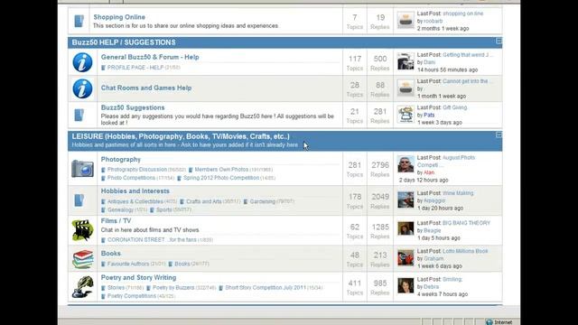The image size is (578, 325).
Task: Open the Sports subforum
Action: tap(163, 210)
